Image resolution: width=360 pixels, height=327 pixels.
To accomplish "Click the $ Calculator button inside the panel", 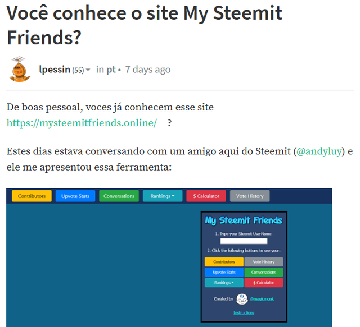I will [264, 283].
